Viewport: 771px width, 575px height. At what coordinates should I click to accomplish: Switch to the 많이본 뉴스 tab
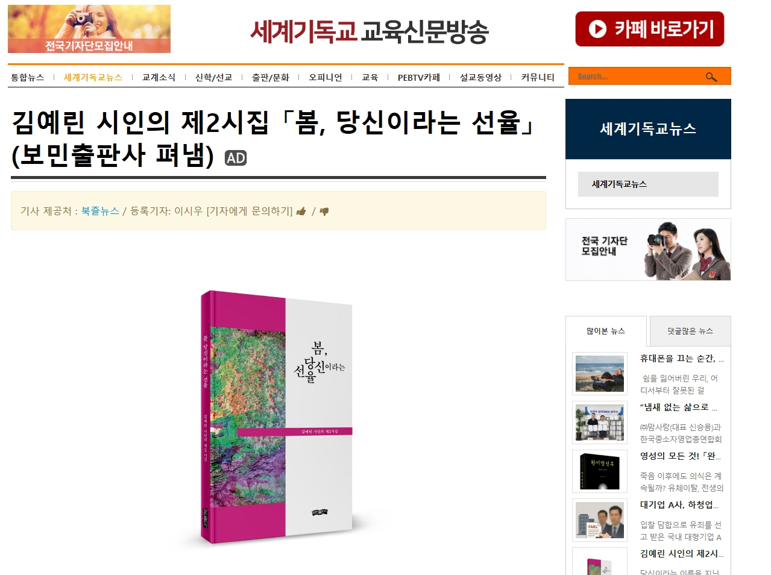coord(606,331)
